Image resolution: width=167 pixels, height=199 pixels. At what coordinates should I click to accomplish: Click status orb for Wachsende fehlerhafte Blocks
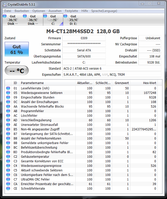tap(8, 106)
